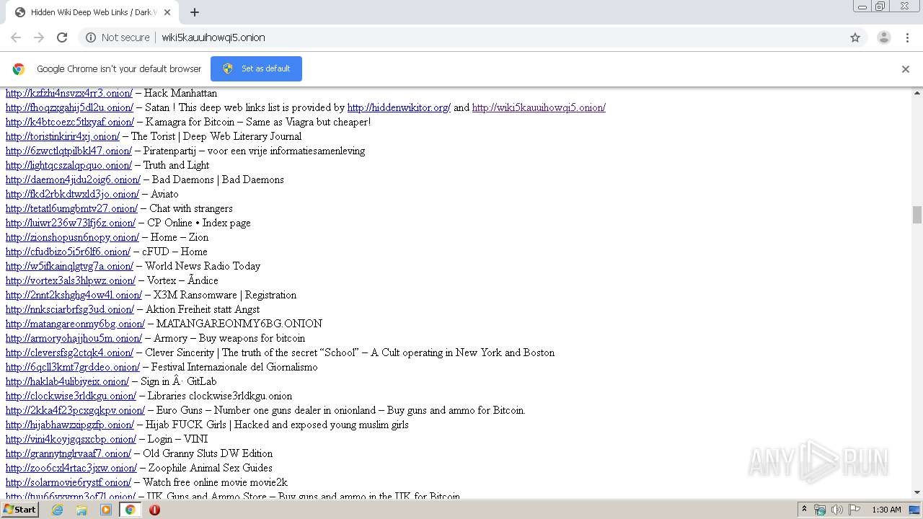Open the vini4koyjgqsxcbp.onion login link

(71, 439)
